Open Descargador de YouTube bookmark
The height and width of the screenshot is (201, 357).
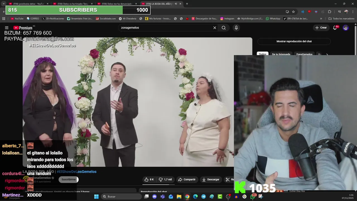click(x=204, y=19)
